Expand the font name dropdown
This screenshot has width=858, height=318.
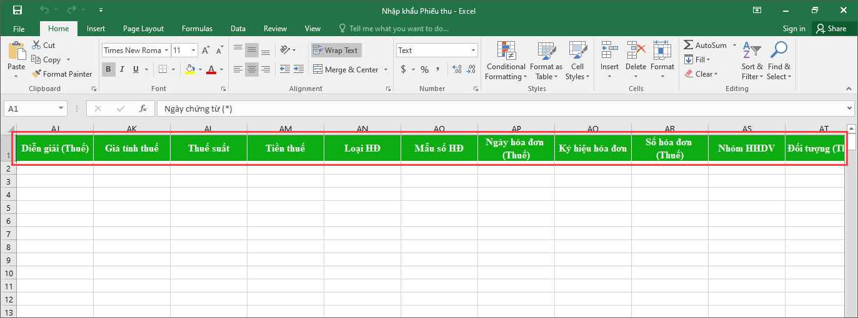166,51
